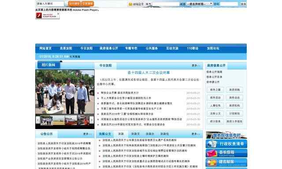This screenshot has height=169, width=282.
Task: Click the 领导之窗 sidebar button
Action: pos(215,90)
